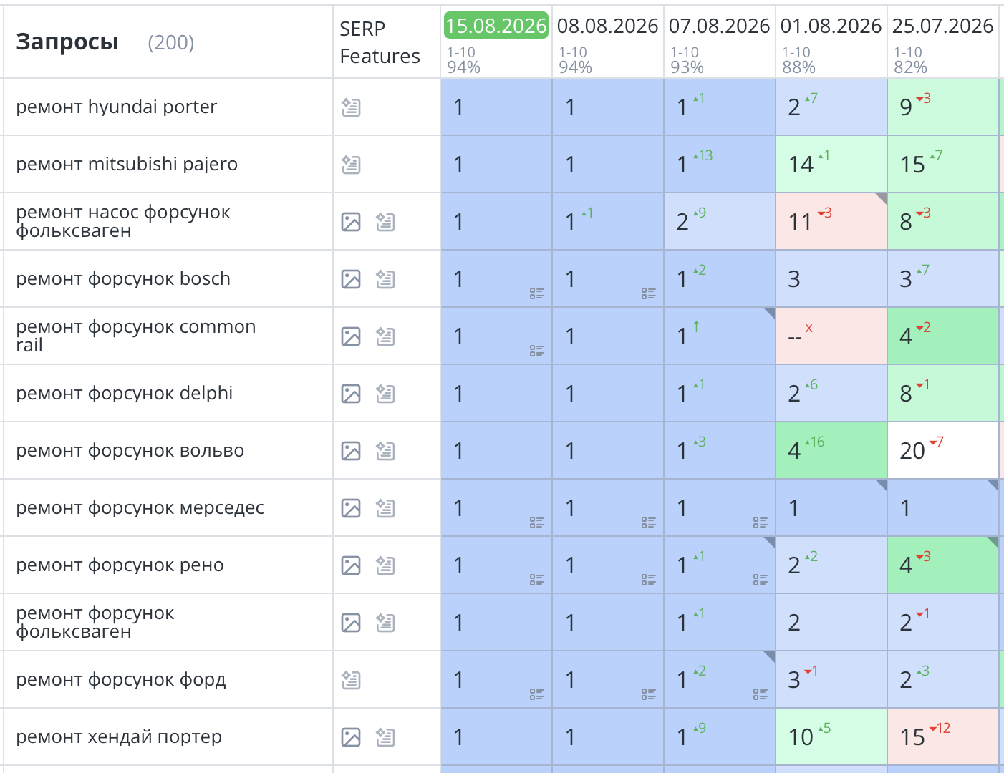Click corner note marker on 01.08.2026 cell for ремонт насос форсунок фольксваген

point(882,198)
